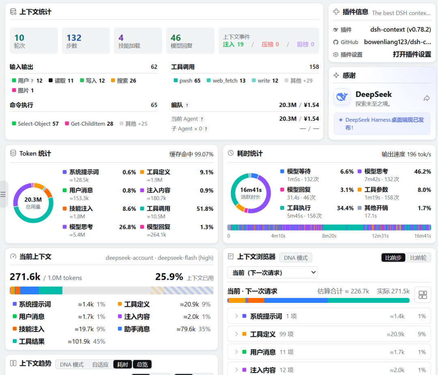
Task: Click the 注入 19 event count
Action: pos(233,45)
